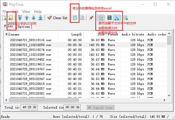This screenshot has height=120, width=175.
Task: Click the 00:00:03 length cell
Action: [x=75, y=55]
